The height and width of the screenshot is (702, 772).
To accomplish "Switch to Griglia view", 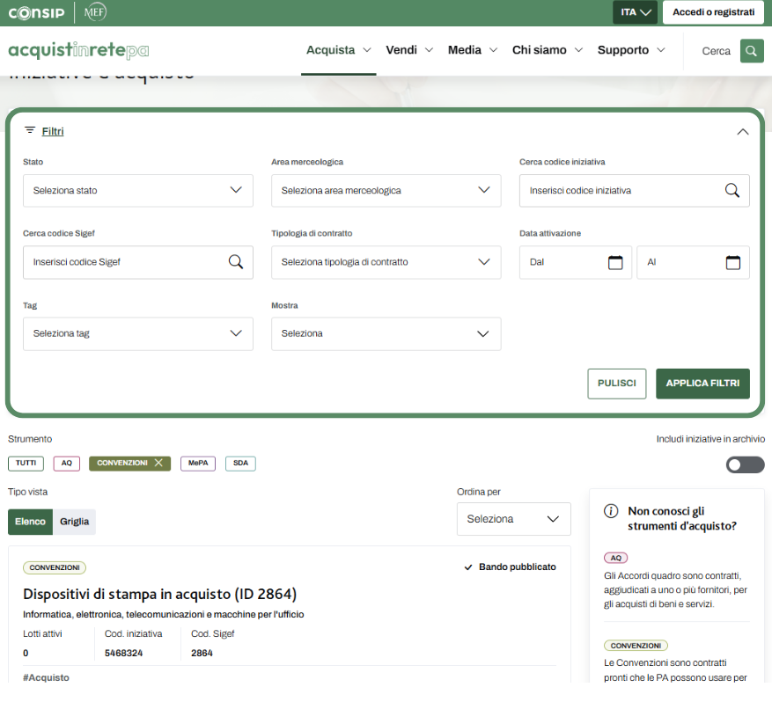I will [74, 522].
